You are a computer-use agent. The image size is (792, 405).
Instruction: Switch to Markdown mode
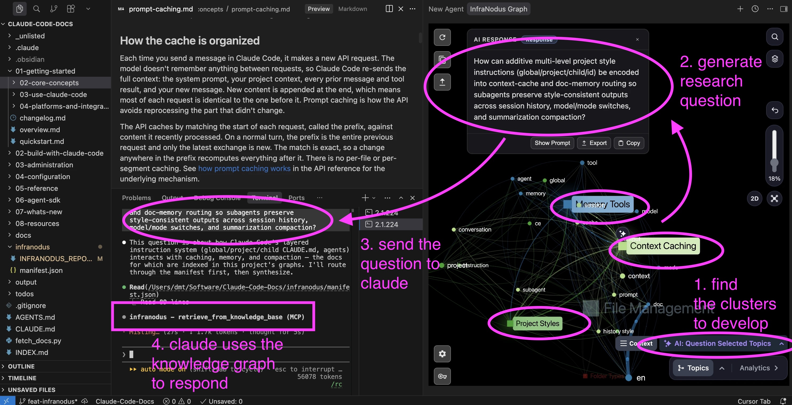point(353,9)
